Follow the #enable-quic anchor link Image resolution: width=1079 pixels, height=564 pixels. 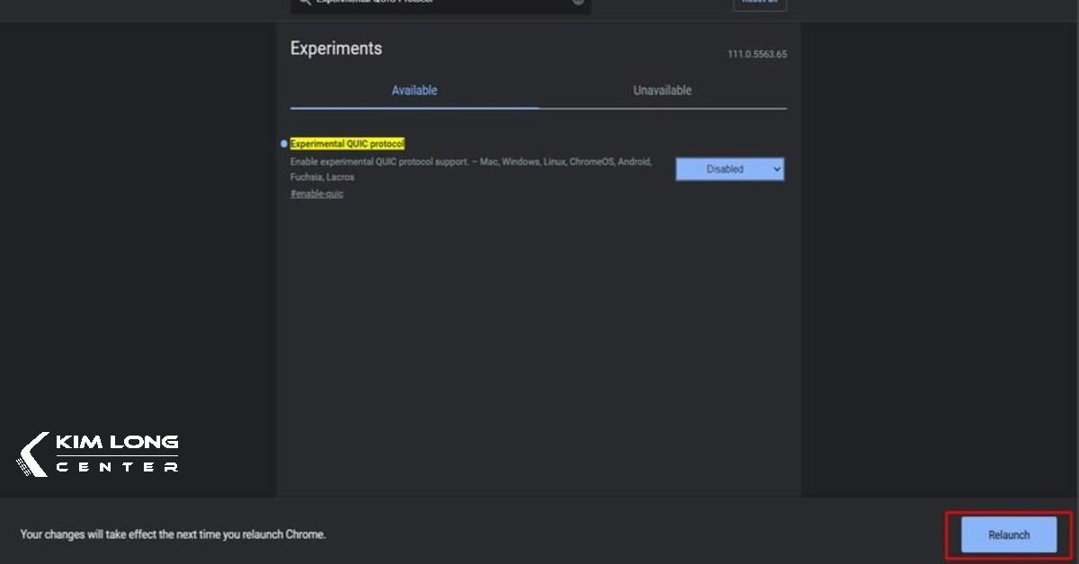pos(317,194)
